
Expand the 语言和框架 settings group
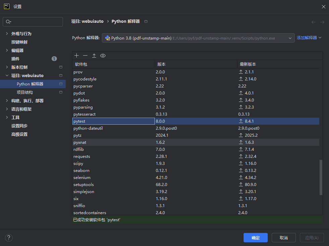[x=7, y=109]
